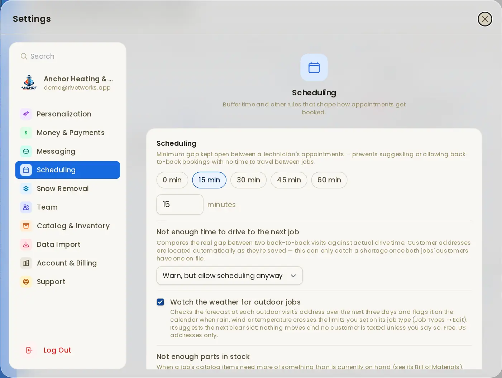Screen dimensions: 502x378
Task: Click the Not enough time to drive heading
Action: (228, 232)
